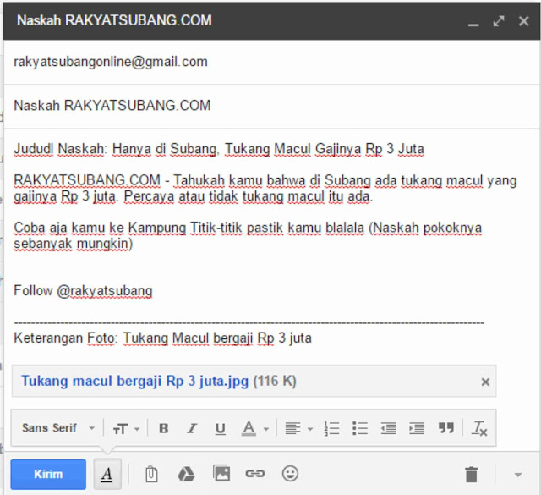Open the text alignment dropdown

tap(298, 429)
